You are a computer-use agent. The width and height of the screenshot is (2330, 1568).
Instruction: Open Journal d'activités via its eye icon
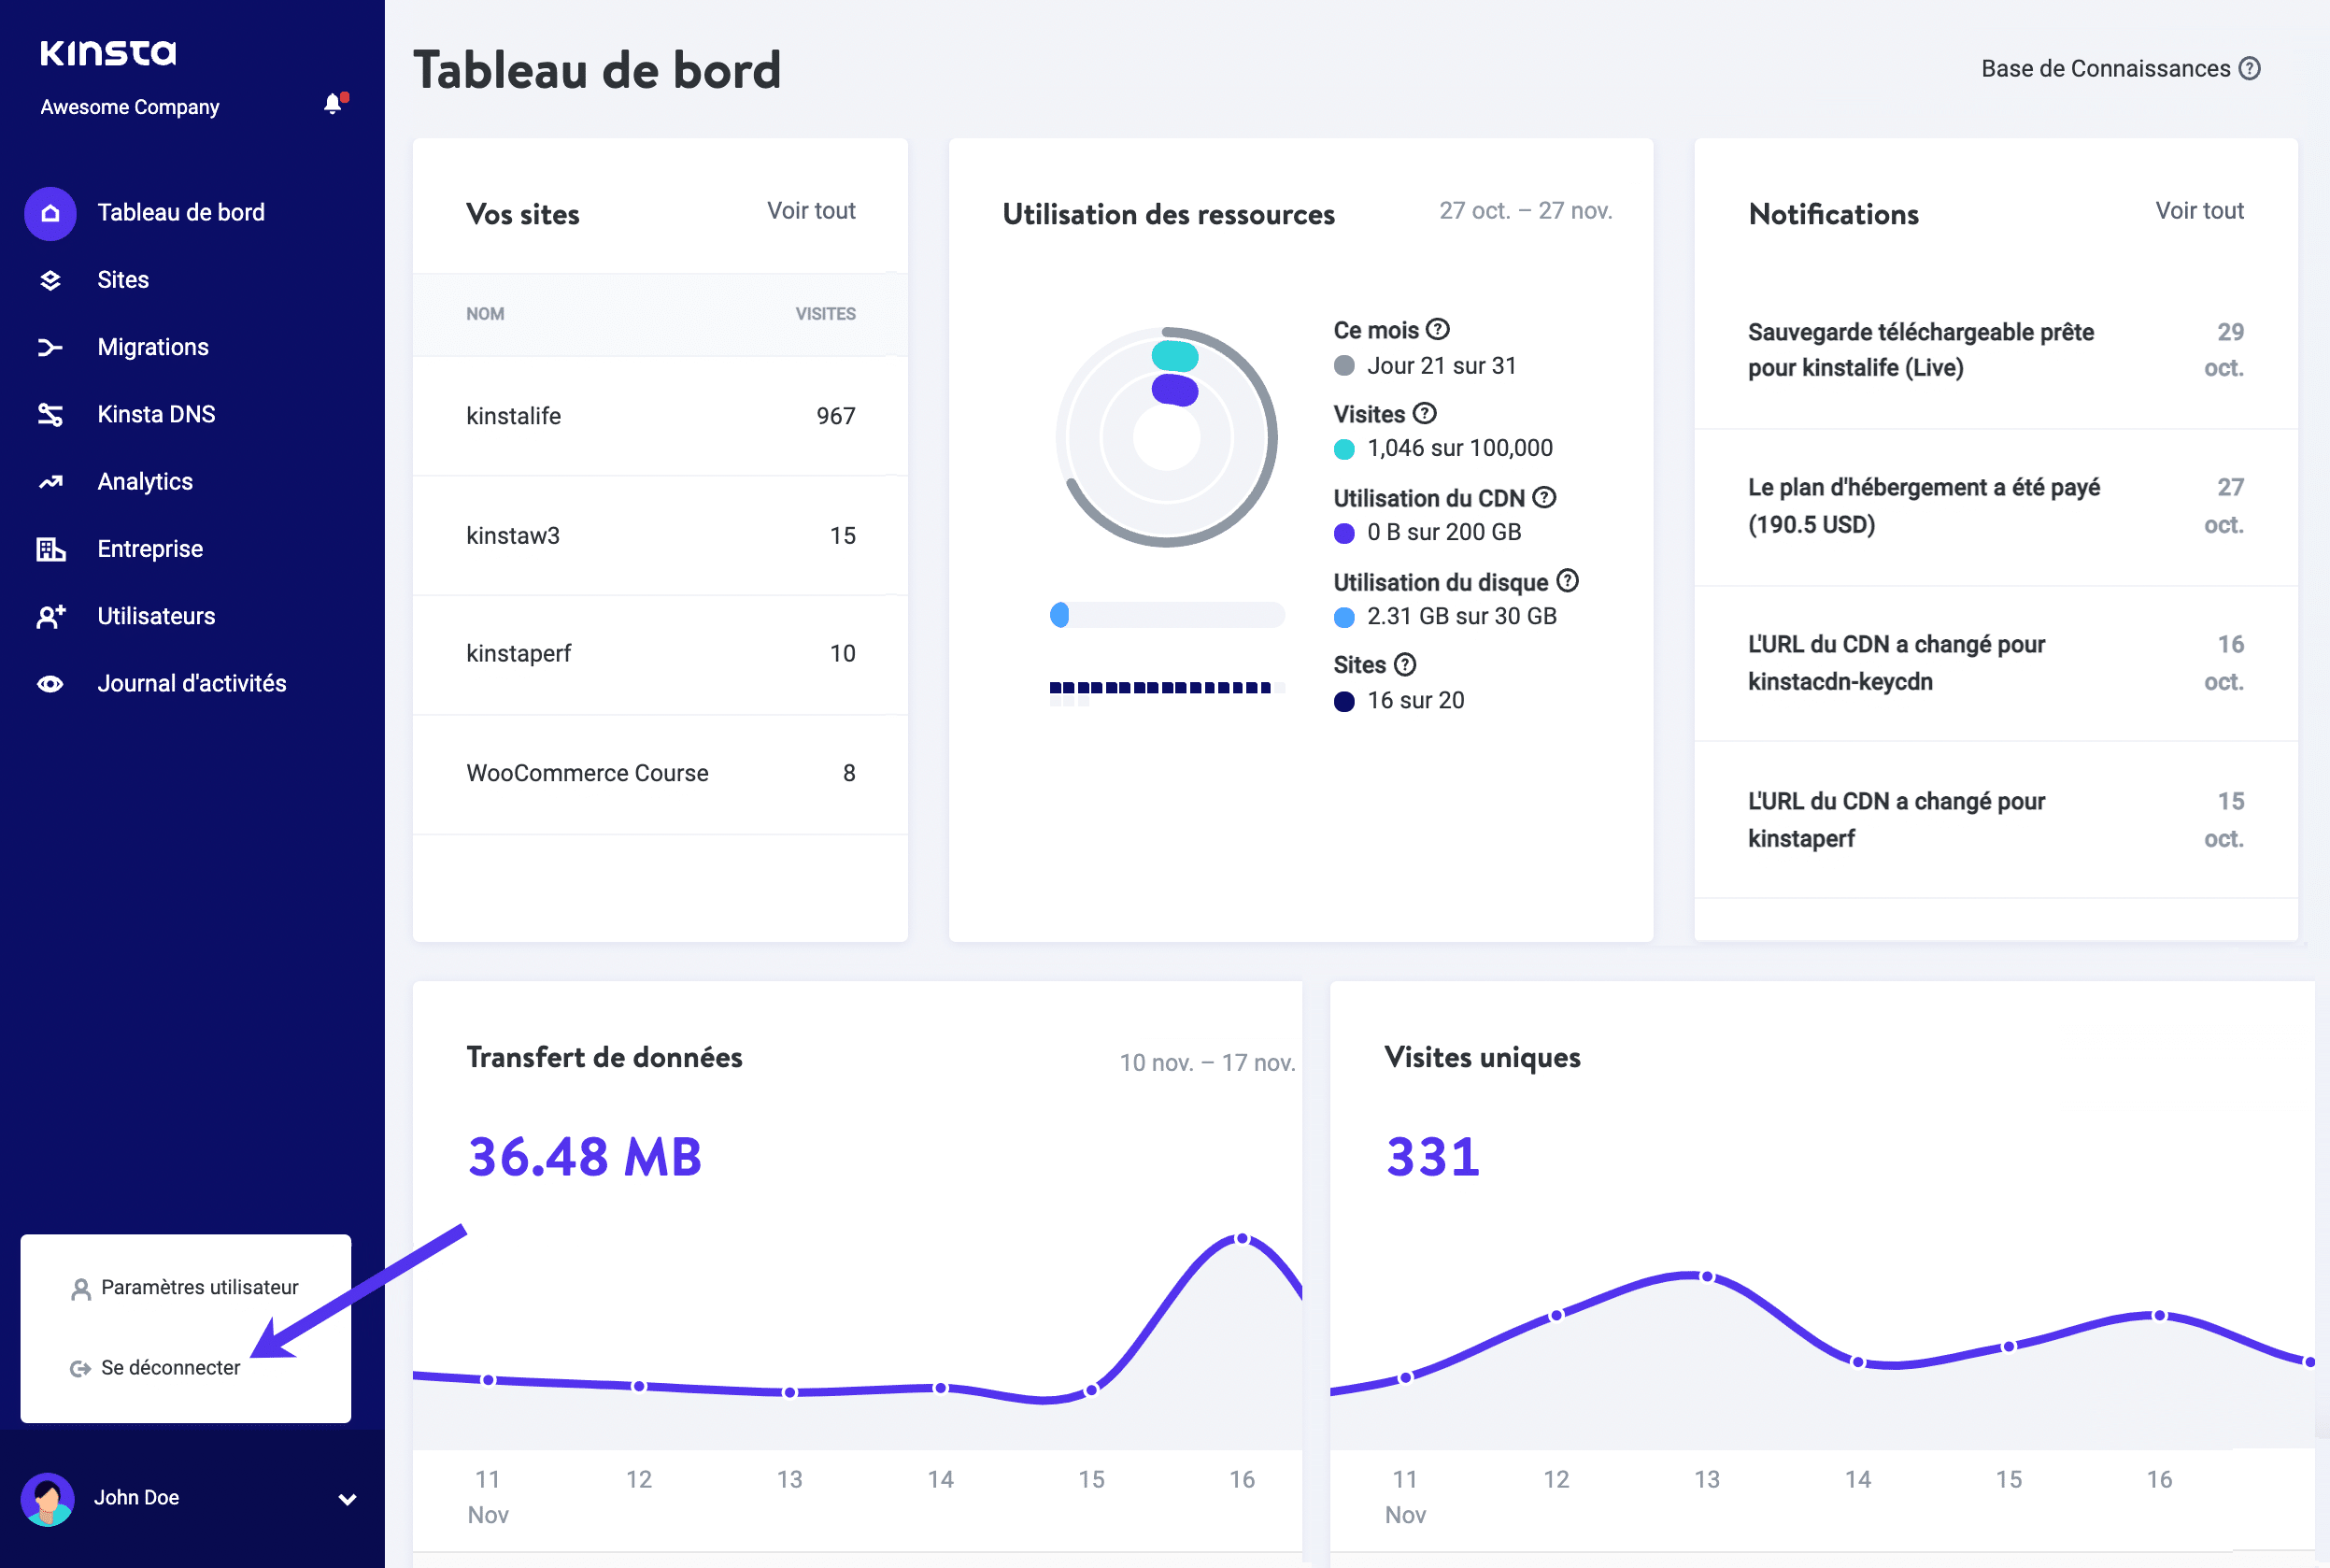coord(50,683)
